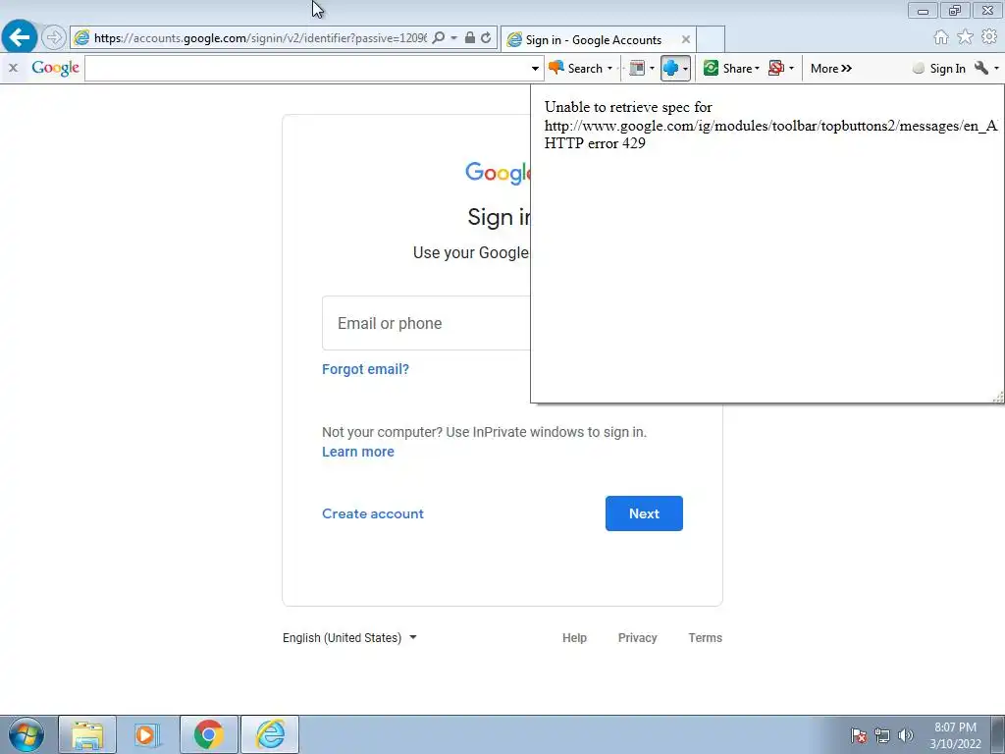The image size is (1005, 754).
Task: Open the Help footer link
Action: point(574,638)
